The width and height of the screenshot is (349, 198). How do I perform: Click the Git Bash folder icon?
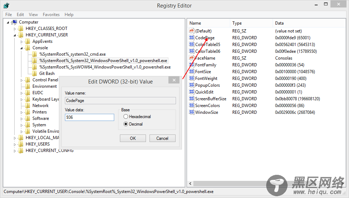click(x=35, y=73)
